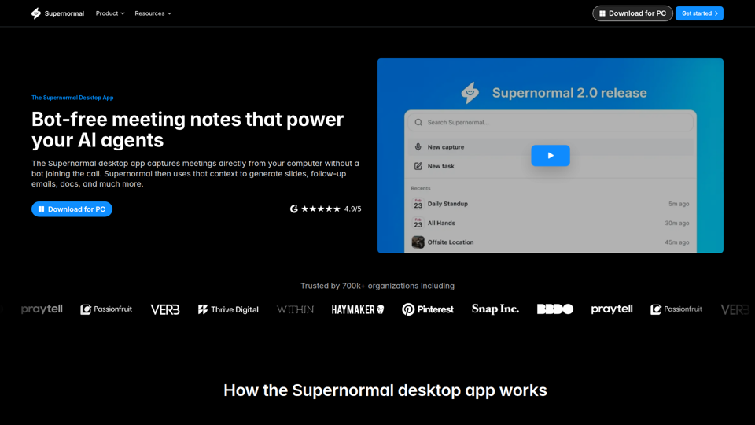The height and width of the screenshot is (425, 755).
Task: Click the calendar icon beside Daily Standup
Action: pos(418,204)
